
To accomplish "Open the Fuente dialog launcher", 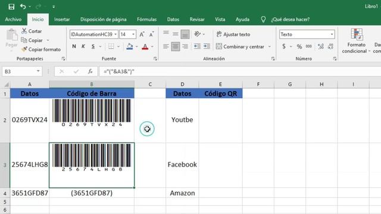I will click(155, 59).
